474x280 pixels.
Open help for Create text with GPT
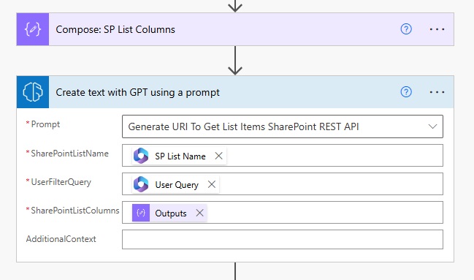[x=406, y=91]
